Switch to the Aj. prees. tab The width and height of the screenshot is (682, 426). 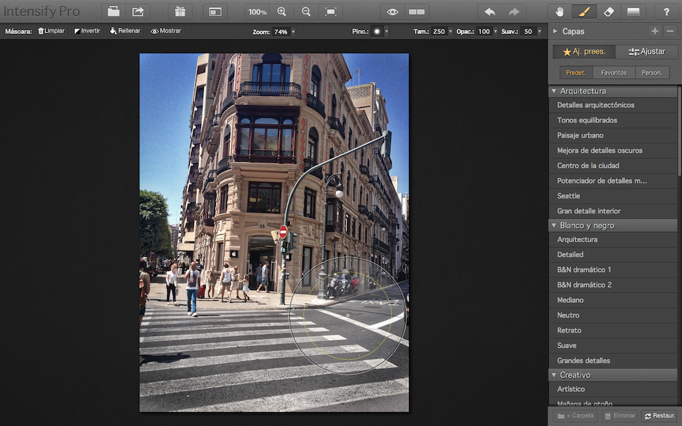(584, 52)
